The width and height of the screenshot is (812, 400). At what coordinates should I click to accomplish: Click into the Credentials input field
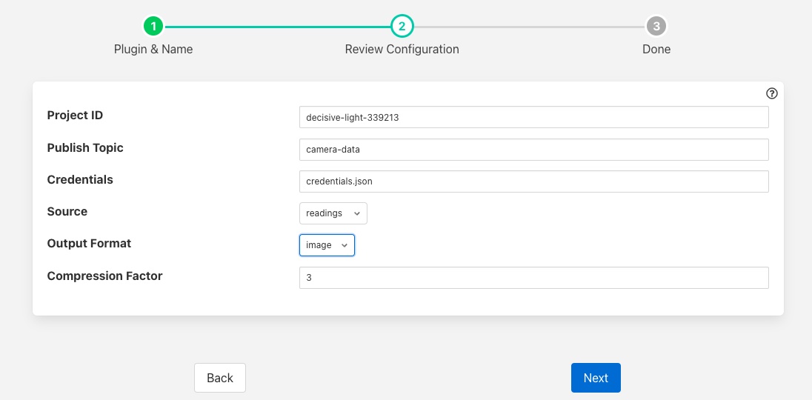(533, 181)
